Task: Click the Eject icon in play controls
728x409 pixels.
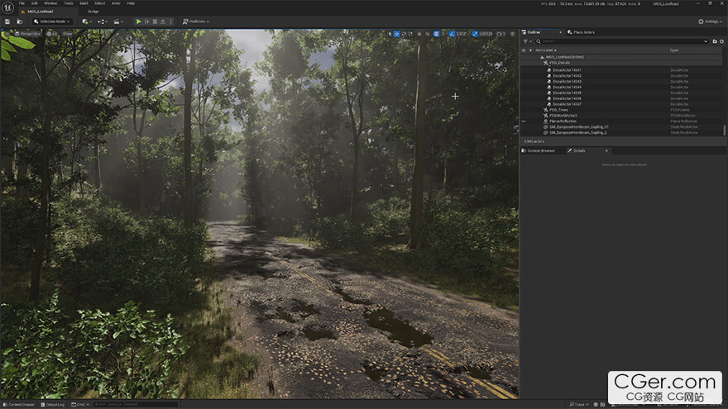Action: pyautogui.click(x=164, y=21)
